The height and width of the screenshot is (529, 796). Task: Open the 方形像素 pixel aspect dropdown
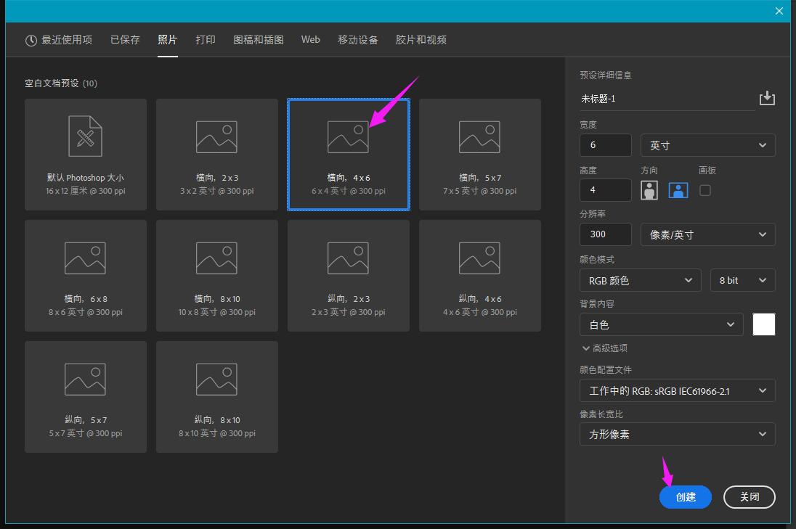click(677, 434)
